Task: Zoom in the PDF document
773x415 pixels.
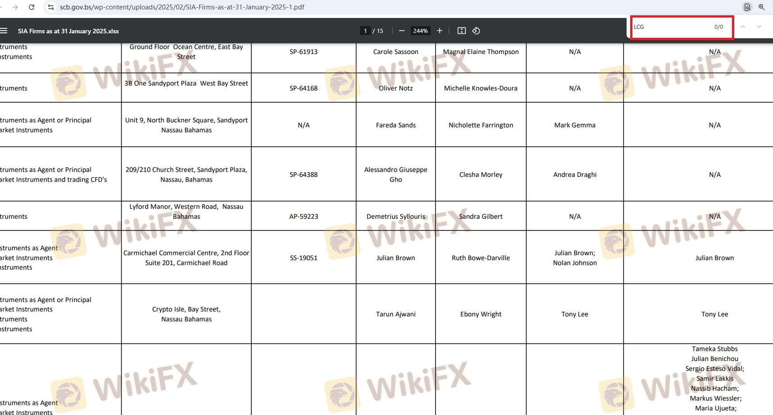Action: click(x=440, y=31)
